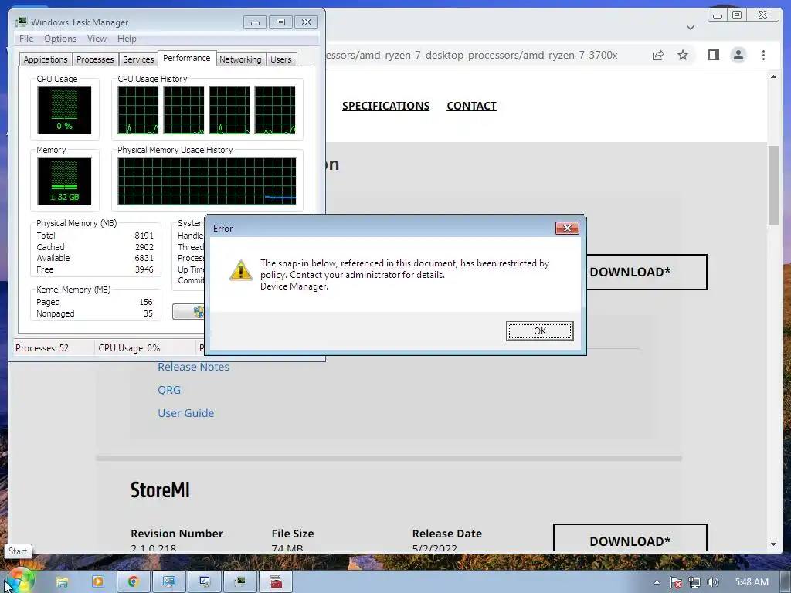
Task: Launch Windows Media Player from the taskbar
Action: pos(98,582)
